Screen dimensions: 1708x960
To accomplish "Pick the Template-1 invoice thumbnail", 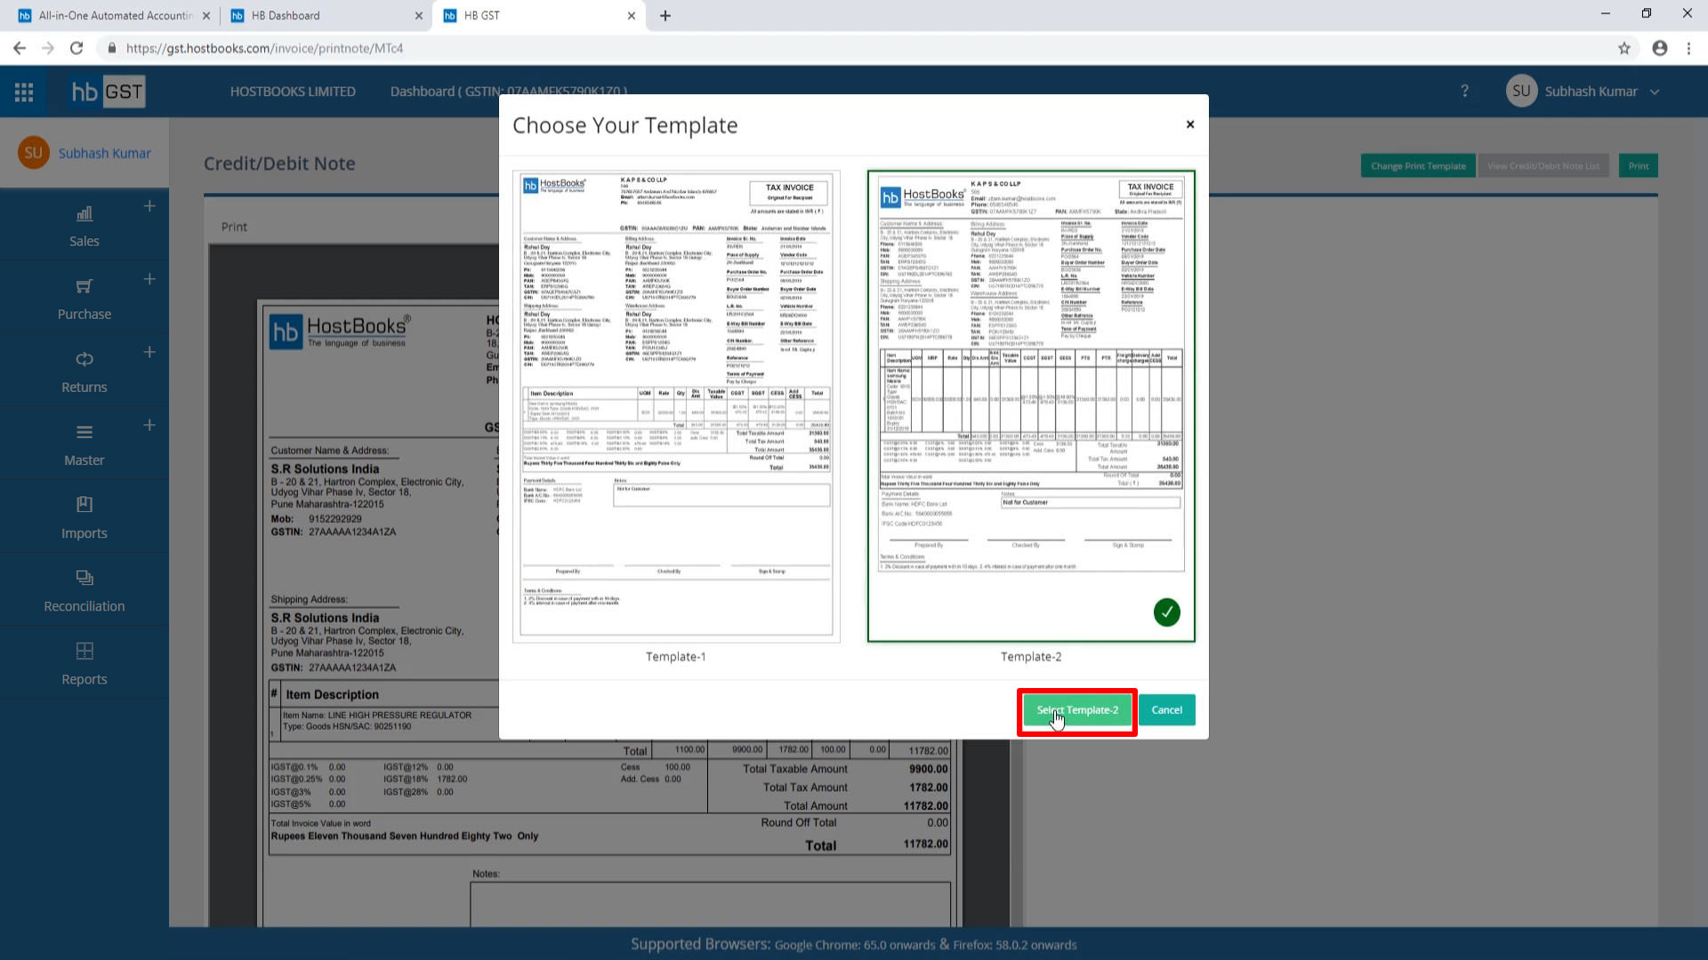I will pyautogui.click(x=676, y=406).
